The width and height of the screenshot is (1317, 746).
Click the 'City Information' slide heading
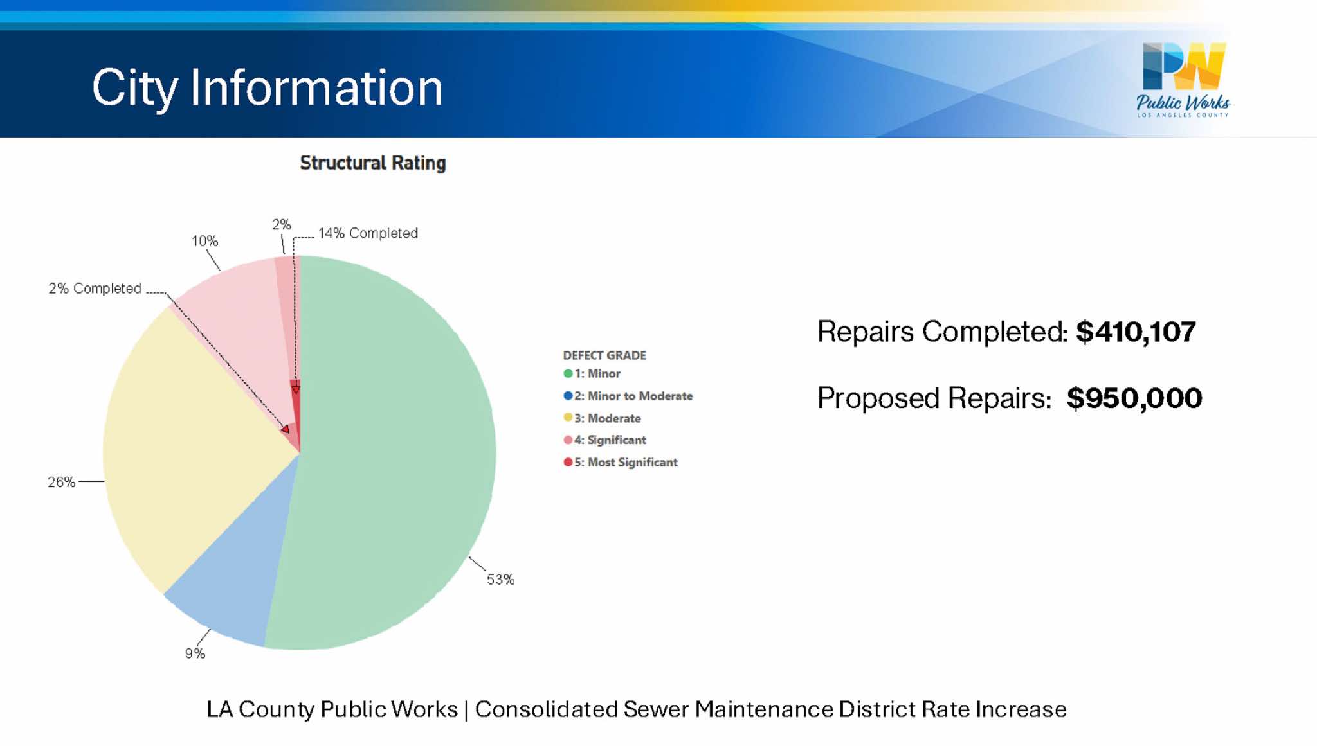tap(267, 87)
